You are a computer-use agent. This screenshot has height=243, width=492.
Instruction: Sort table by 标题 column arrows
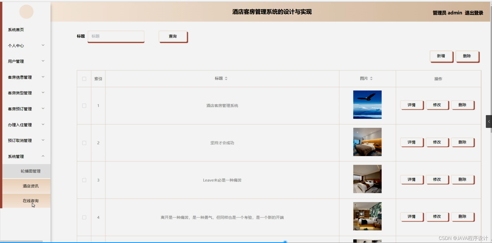[x=226, y=79]
